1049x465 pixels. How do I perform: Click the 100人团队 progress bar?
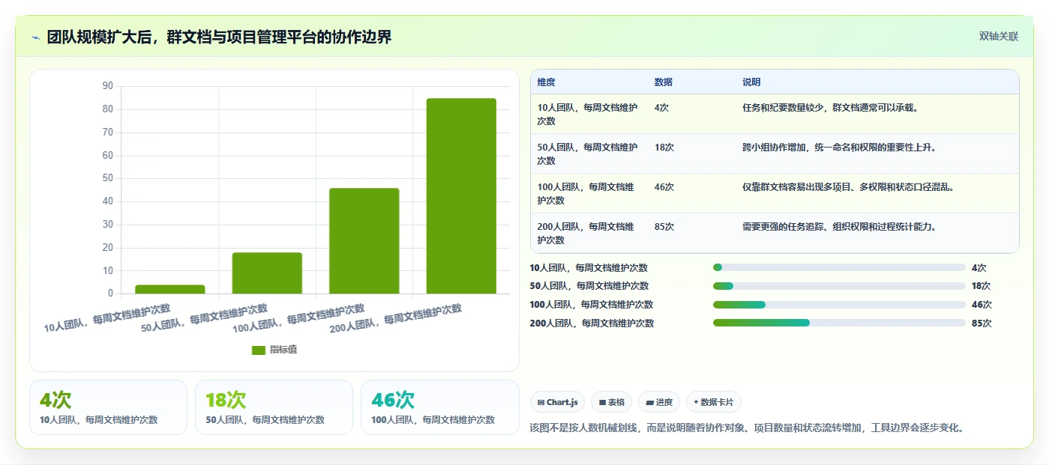[839, 305]
